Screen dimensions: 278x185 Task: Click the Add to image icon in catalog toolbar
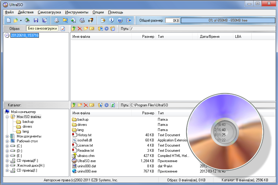100,105
